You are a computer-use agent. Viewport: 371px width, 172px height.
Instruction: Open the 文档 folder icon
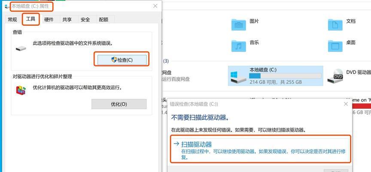(335, 25)
